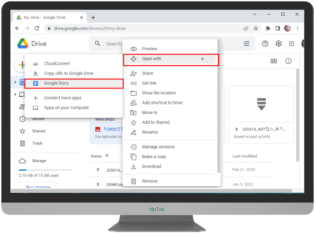Screen dimensions: 315x234
Task: Click the file list vertical scrollbar
Action: [297, 115]
